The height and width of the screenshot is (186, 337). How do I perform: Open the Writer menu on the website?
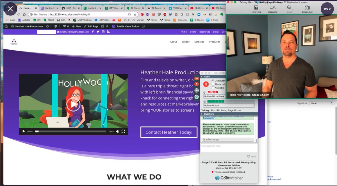click(186, 42)
